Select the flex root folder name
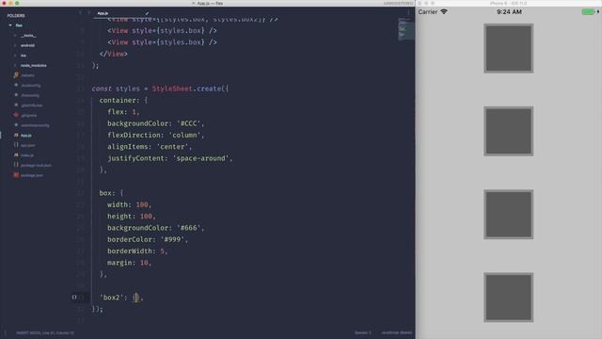602x339 pixels. click(19, 25)
